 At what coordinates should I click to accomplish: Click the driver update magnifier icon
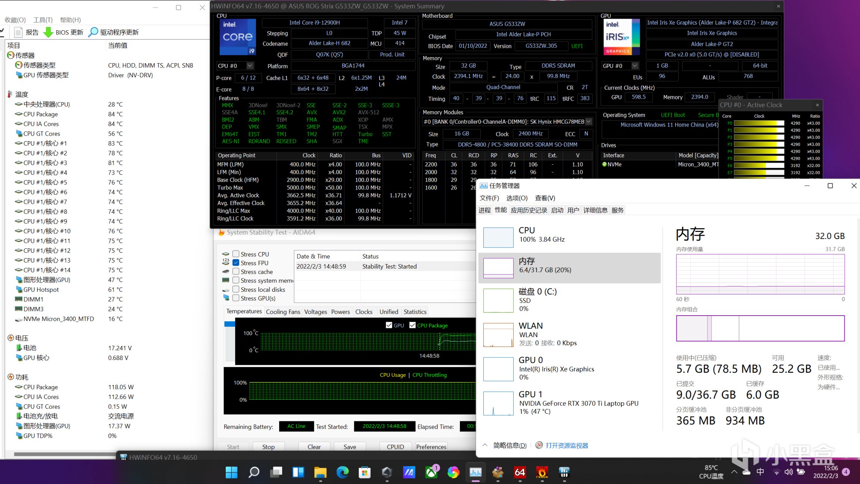click(x=93, y=32)
